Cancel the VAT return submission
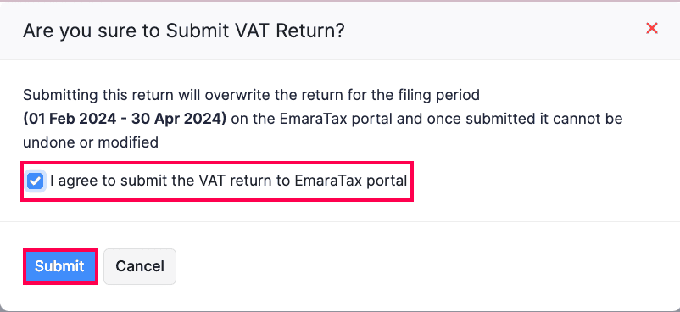Viewport: 680px width, 312px height. click(x=140, y=266)
